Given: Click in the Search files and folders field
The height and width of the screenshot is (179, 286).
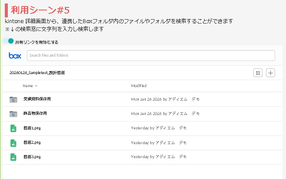Looking at the screenshot, I should point(151,56).
